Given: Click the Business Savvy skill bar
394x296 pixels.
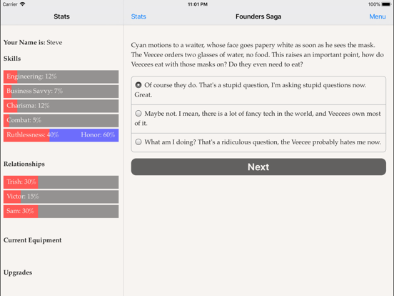Looking at the screenshot, I should coord(61,91).
